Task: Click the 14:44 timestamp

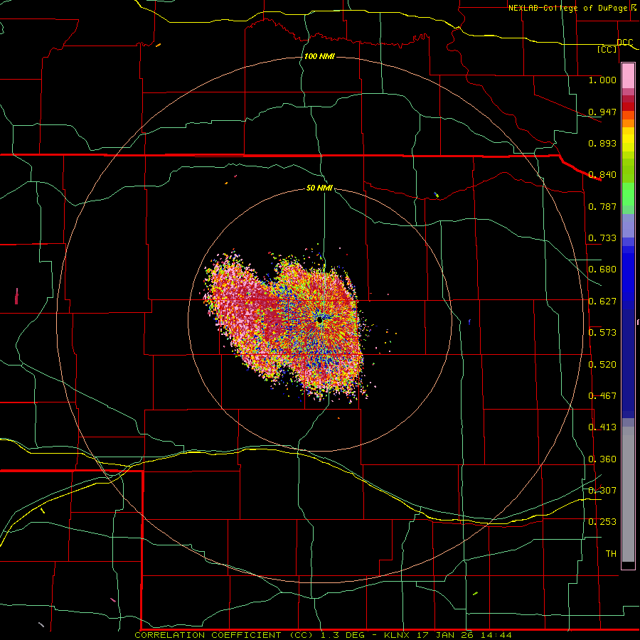Action: [x=496, y=635]
